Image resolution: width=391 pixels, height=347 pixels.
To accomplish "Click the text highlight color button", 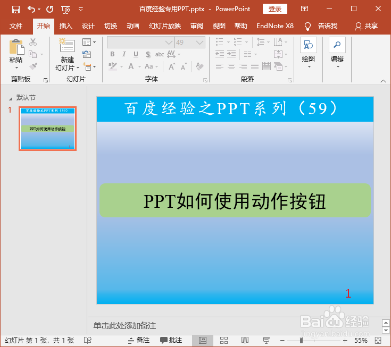I will point(113,66).
